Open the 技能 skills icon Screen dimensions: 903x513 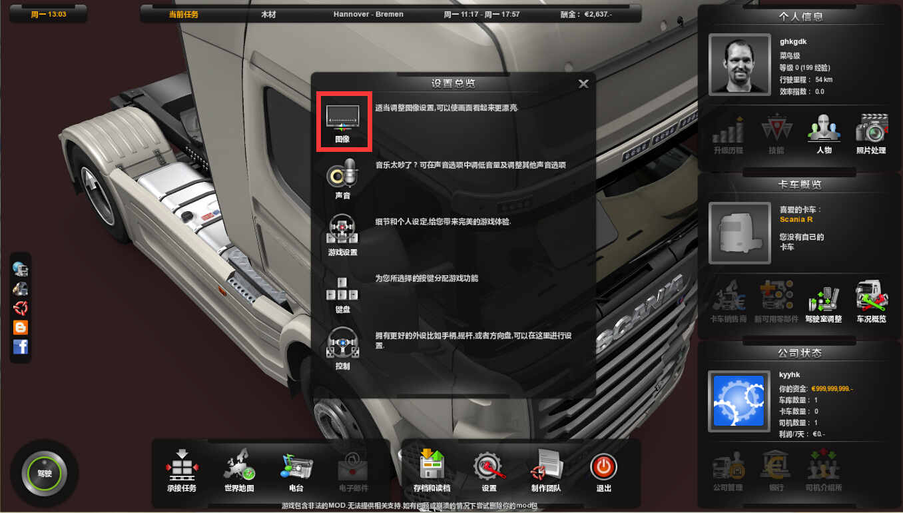tap(776, 134)
